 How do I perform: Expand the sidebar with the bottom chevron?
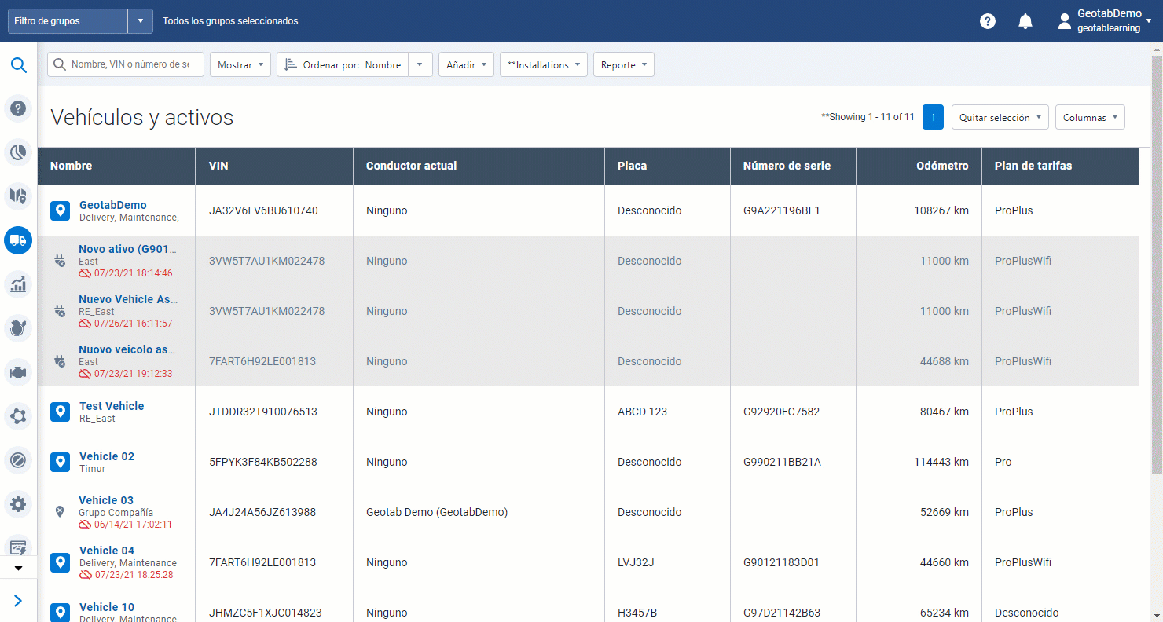pyautogui.click(x=18, y=601)
